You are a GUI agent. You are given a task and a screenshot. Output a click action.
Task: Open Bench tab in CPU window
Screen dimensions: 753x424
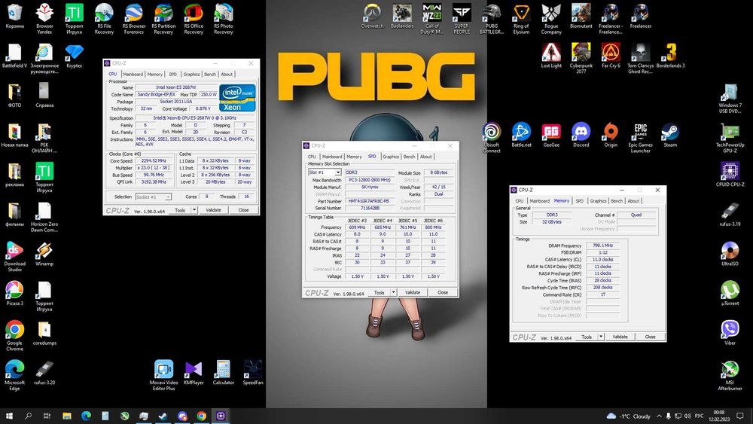point(210,75)
